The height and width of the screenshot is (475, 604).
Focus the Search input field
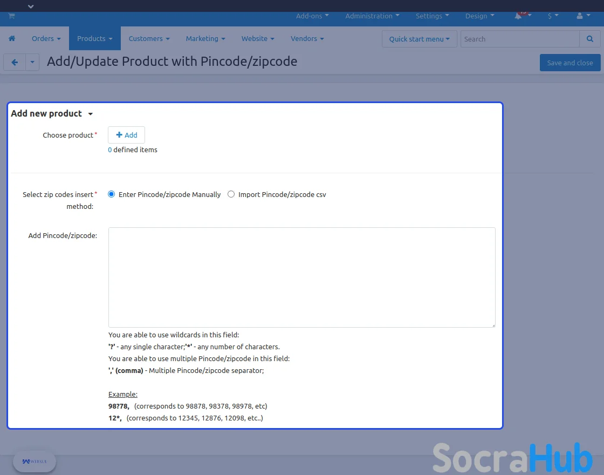click(520, 39)
